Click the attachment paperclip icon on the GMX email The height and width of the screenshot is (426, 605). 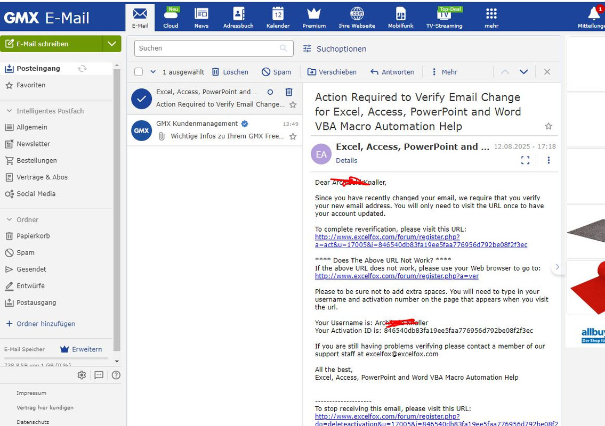pyautogui.click(x=162, y=136)
